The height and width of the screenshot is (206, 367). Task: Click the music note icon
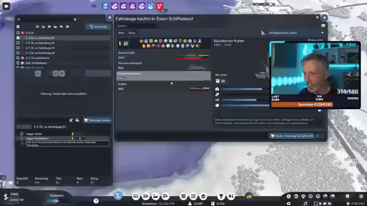click(305, 204)
